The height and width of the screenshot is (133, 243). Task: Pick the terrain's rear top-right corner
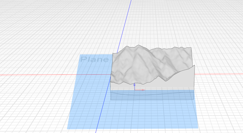pyautogui.click(x=191, y=48)
